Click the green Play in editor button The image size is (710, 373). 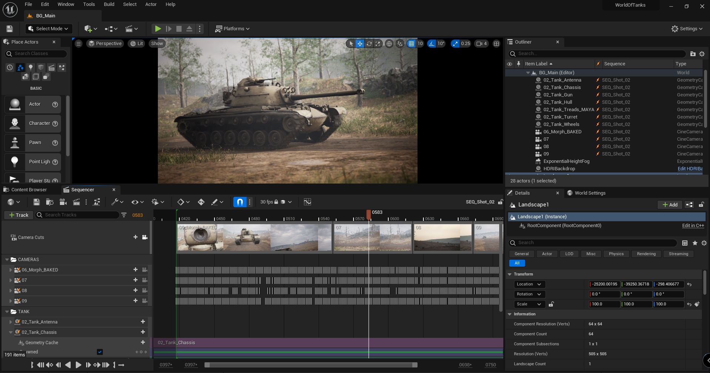click(x=158, y=29)
